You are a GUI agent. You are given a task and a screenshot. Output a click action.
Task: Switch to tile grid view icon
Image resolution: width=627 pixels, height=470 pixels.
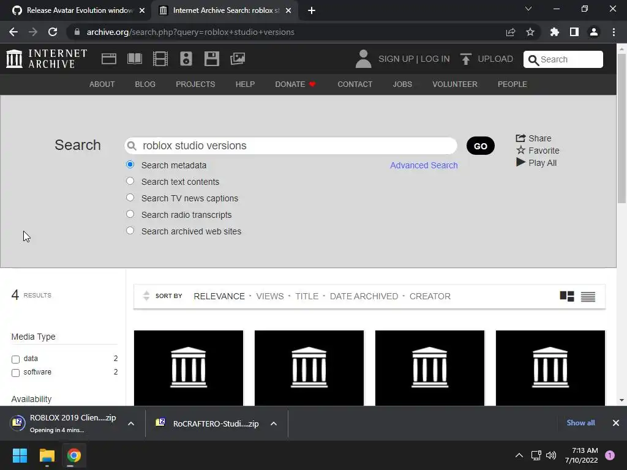coord(566,296)
